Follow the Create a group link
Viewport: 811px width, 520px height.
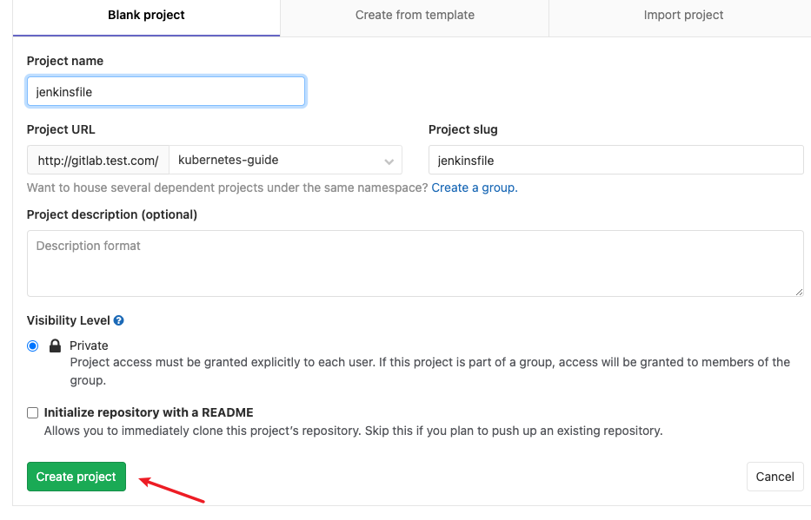click(x=475, y=188)
